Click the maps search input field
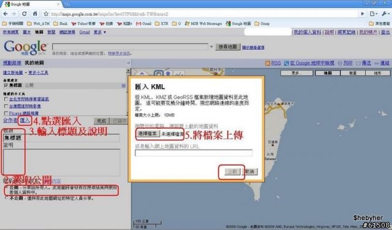This screenshot has width=392, height=230. [130, 47]
